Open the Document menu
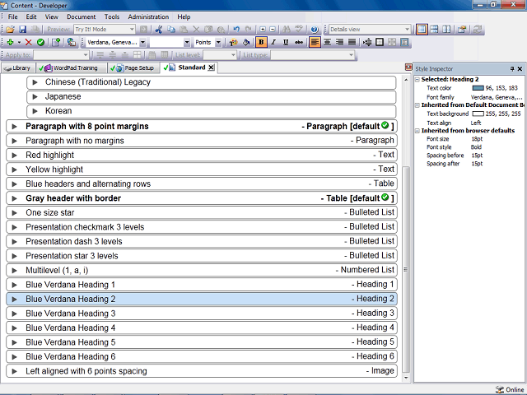Viewport: 527px width, 395px height. tap(82, 16)
